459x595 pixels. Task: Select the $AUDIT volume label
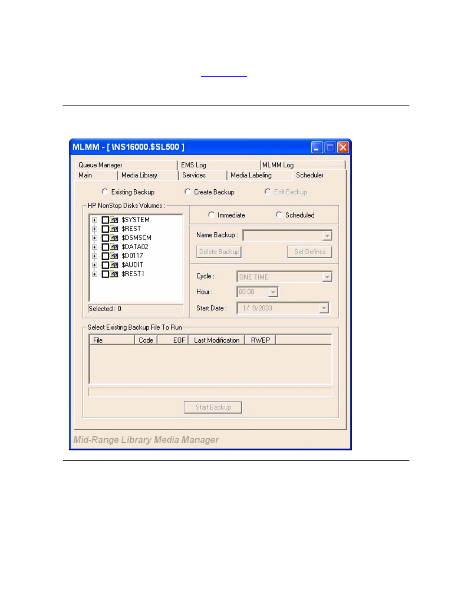132,265
